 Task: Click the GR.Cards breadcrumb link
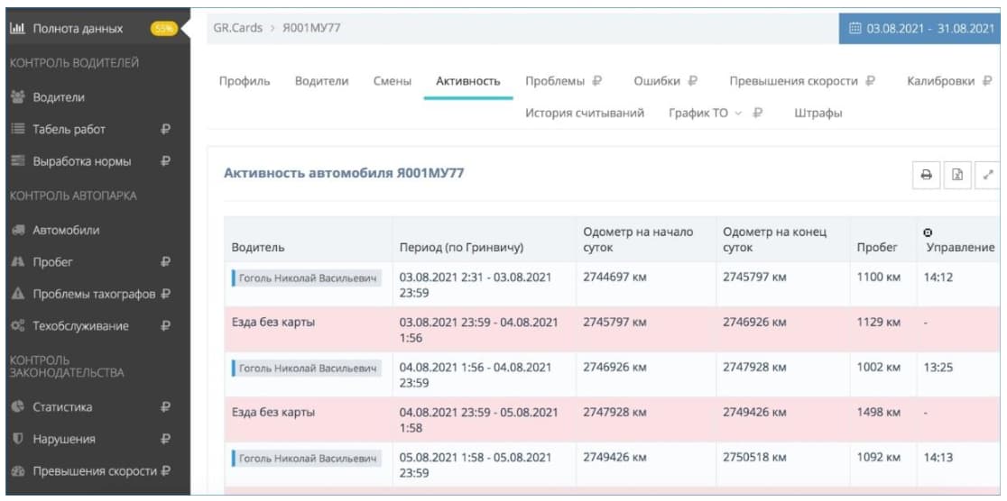[238, 28]
